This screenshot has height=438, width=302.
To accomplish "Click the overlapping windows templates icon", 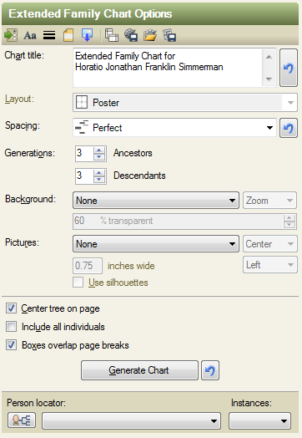I will [x=112, y=35].
